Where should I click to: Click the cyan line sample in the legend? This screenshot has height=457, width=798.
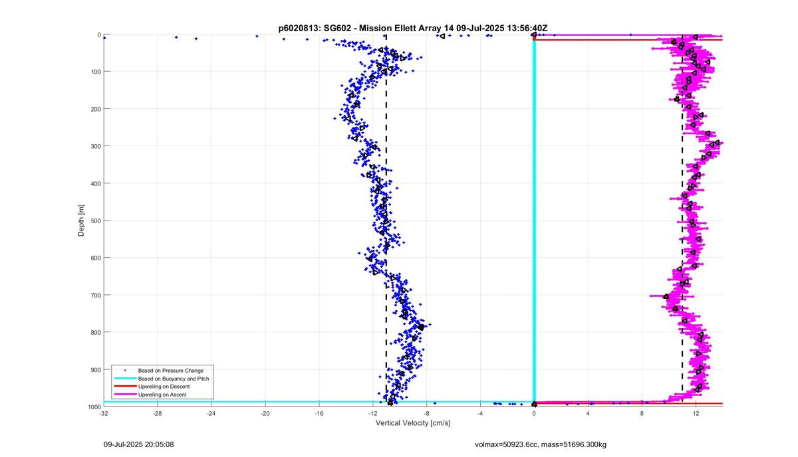click(124, 378)
